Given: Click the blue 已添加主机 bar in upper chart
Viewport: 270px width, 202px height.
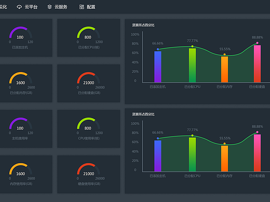Looking at the screenshot, I should (158, 67).
